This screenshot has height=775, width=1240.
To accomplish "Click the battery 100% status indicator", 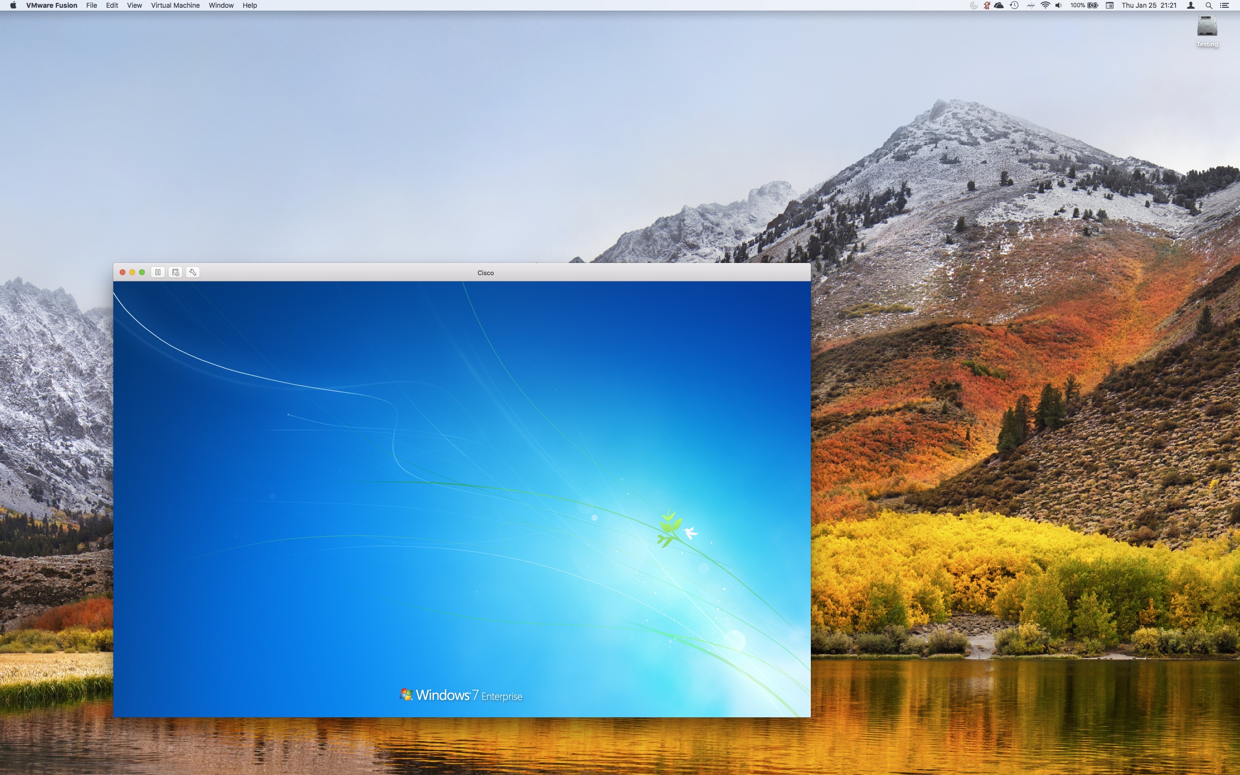I will [x=1084, y=5].
